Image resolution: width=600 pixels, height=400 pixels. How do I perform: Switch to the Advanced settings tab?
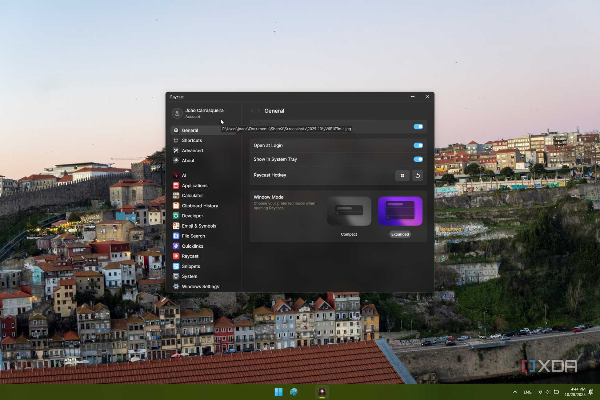tap(203, 151)
